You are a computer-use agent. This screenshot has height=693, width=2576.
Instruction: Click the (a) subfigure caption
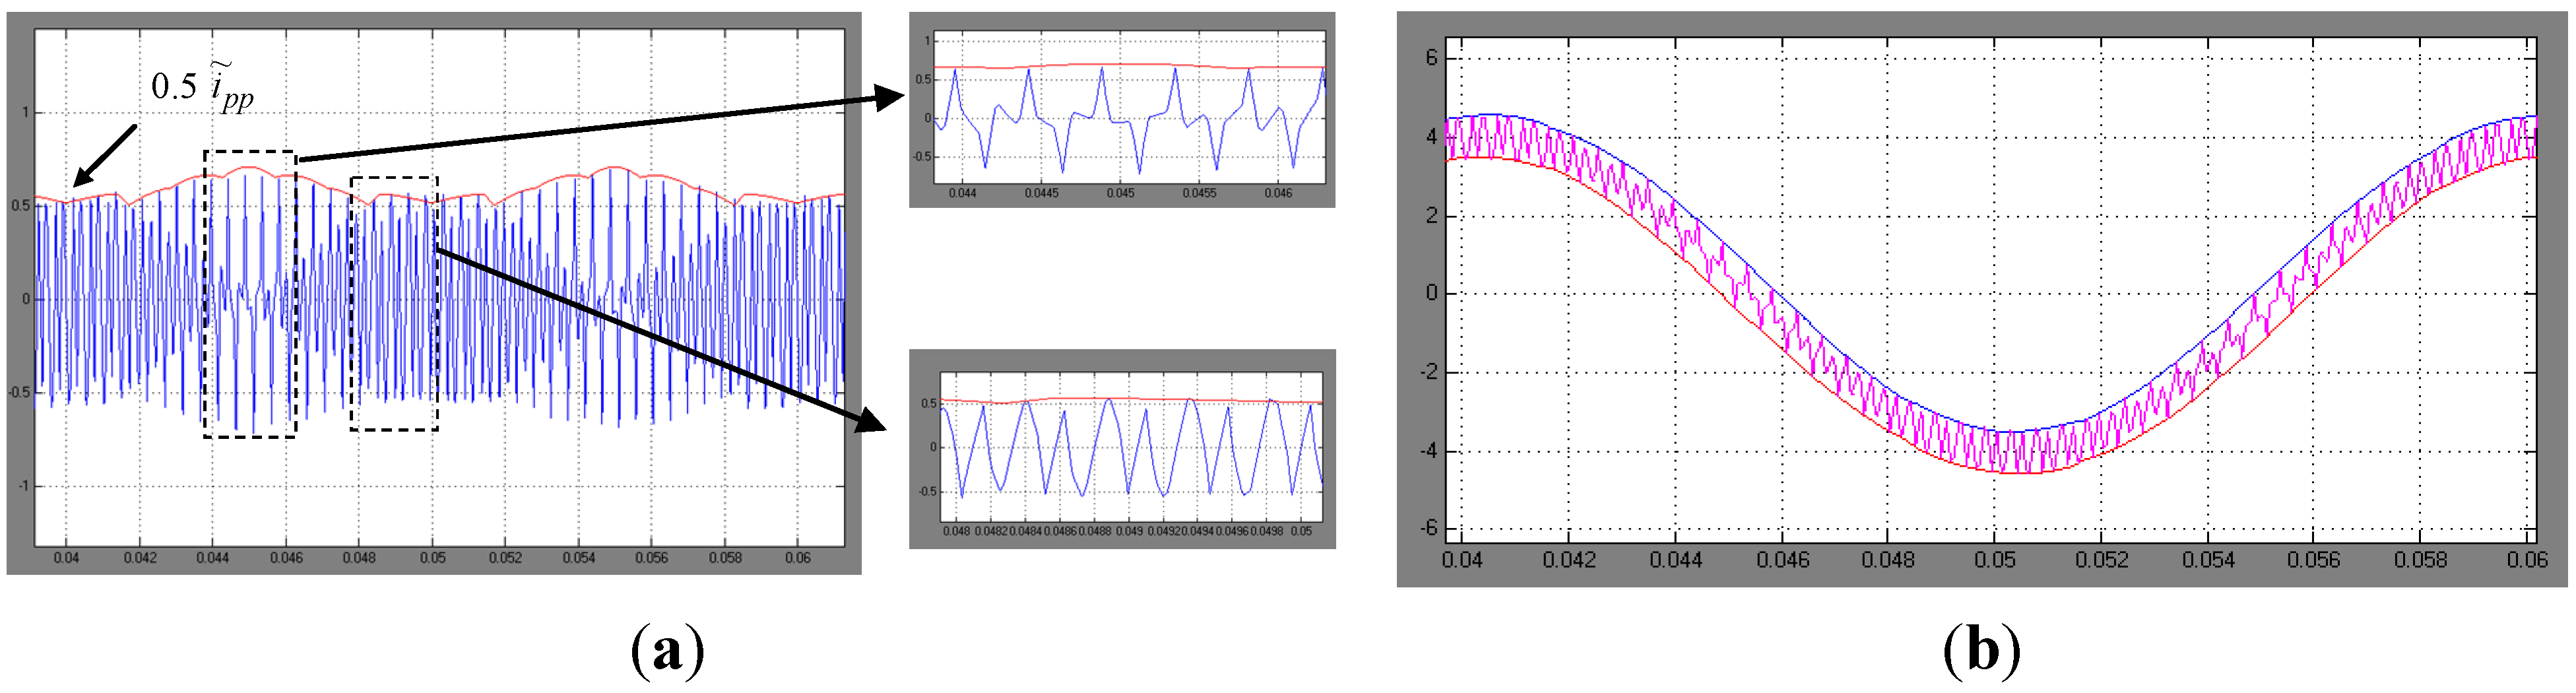pyautogui.click(x=667, y=652)
